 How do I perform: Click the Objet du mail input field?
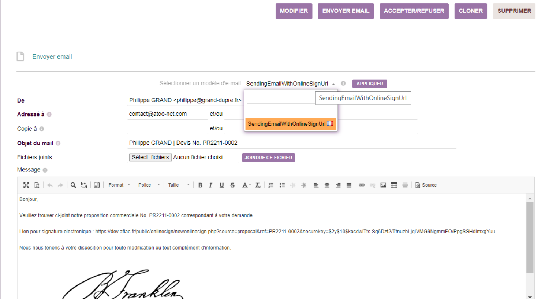pyautogui.click(x=291, y=143)
